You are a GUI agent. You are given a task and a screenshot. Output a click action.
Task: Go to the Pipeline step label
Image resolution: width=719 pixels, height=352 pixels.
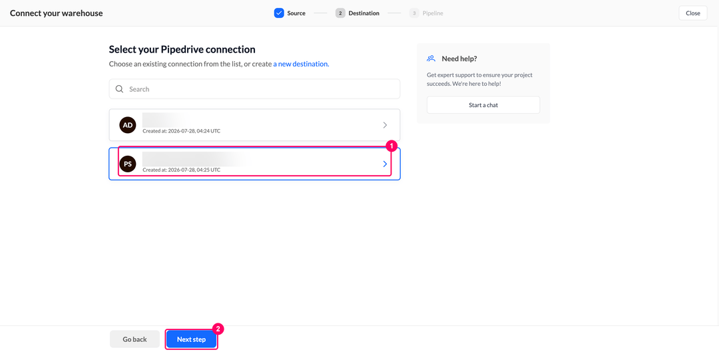tap(433, 13)
